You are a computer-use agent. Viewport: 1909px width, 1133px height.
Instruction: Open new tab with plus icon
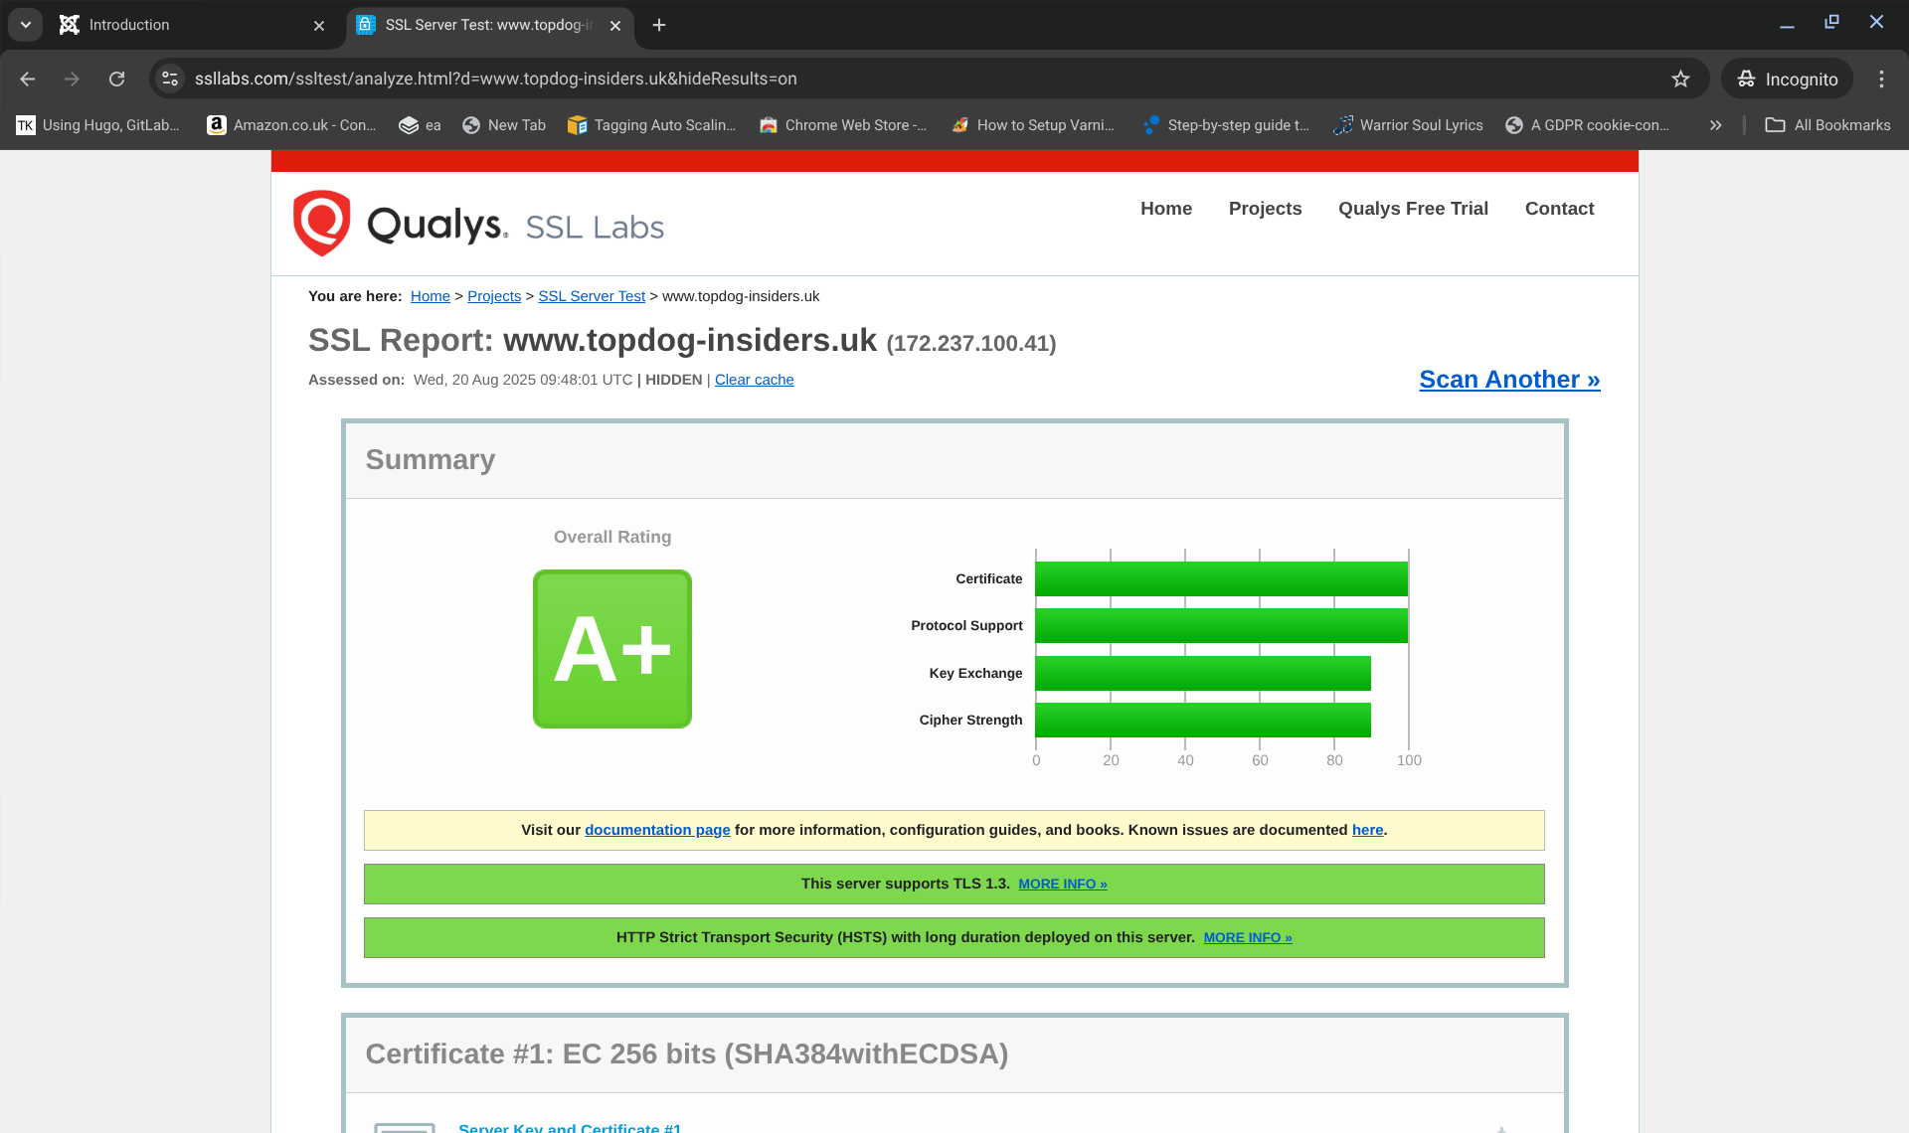(x=659, y=25)
